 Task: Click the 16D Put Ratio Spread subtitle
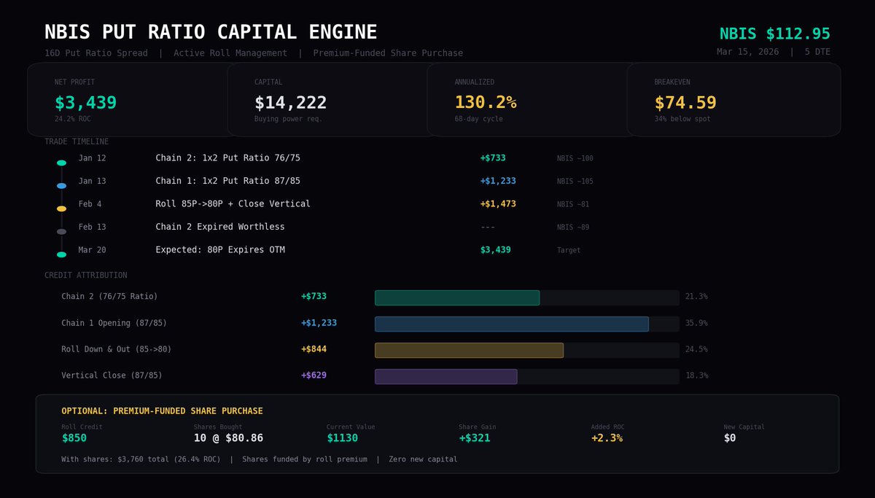click(96, 53)
